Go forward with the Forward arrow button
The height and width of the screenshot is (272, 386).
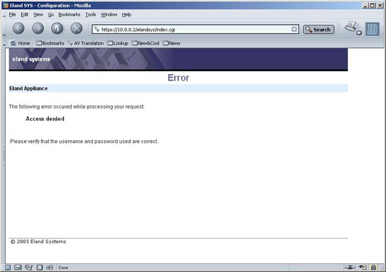point(38,28)
